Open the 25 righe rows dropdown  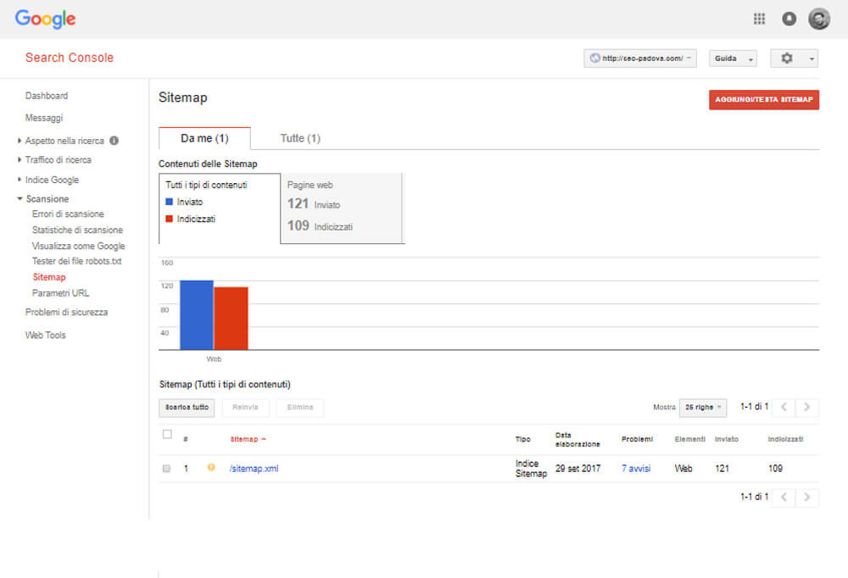click(x=703, y=407)
